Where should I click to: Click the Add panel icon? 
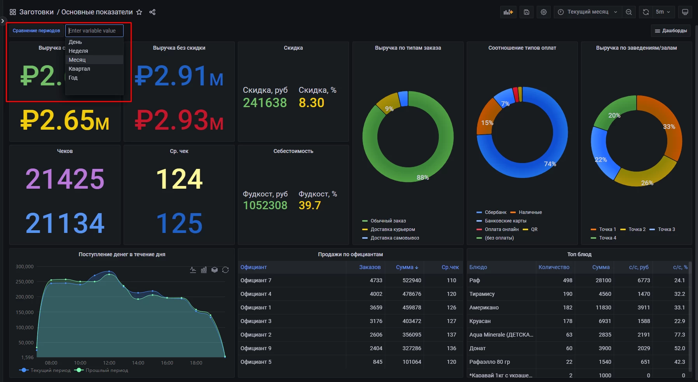tap(508, 12)
